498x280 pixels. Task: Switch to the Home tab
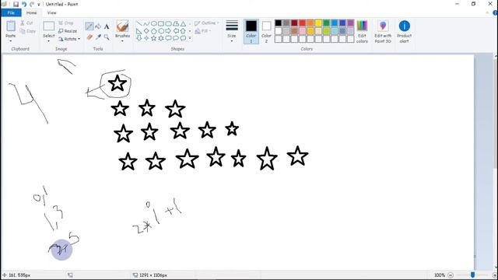31,12
